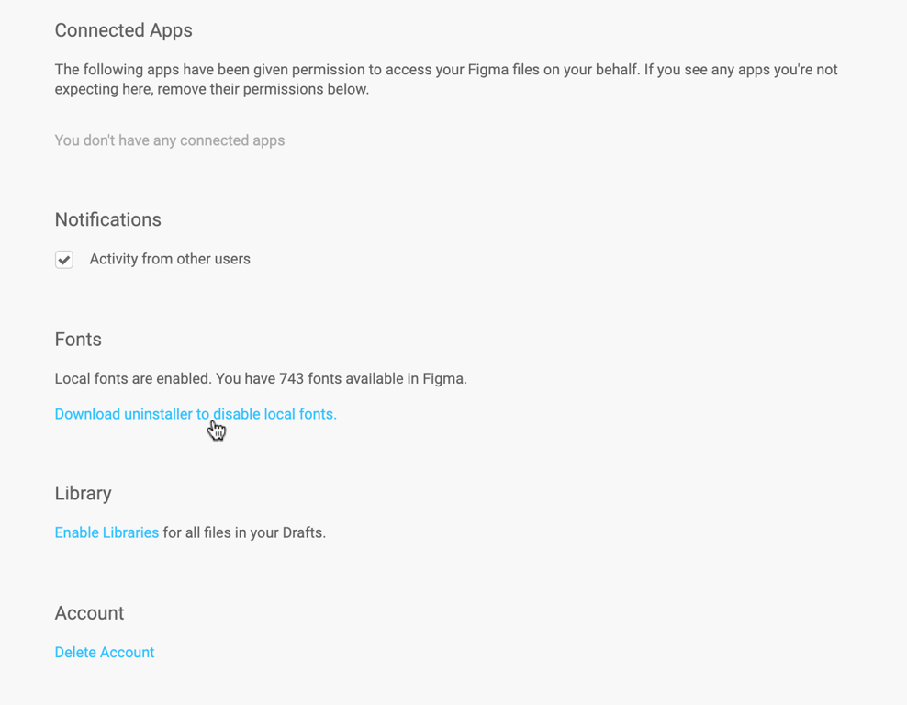Click "You don't have any connected apps" text

pyautogui.click(x=170, y=140)
